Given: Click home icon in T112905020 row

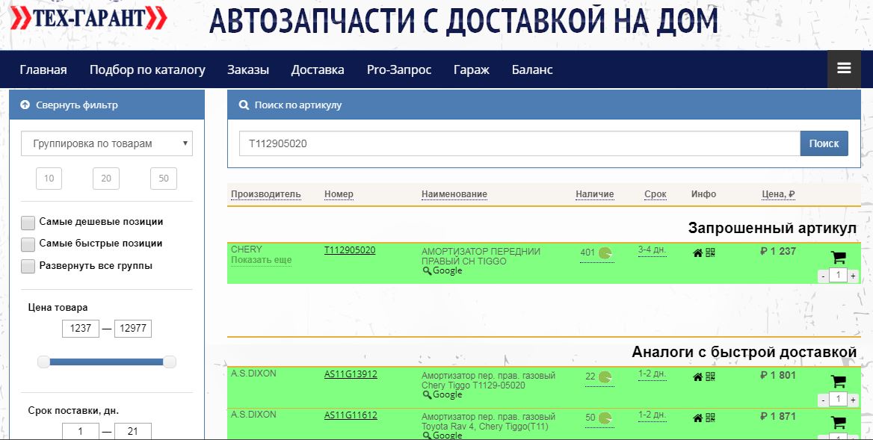Looking at the screenshot, I should click(x=697, y=253).
